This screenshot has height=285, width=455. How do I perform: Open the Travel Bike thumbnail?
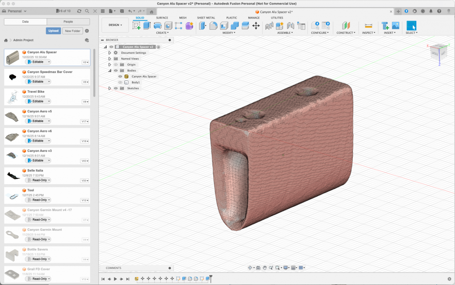(13, 96)
